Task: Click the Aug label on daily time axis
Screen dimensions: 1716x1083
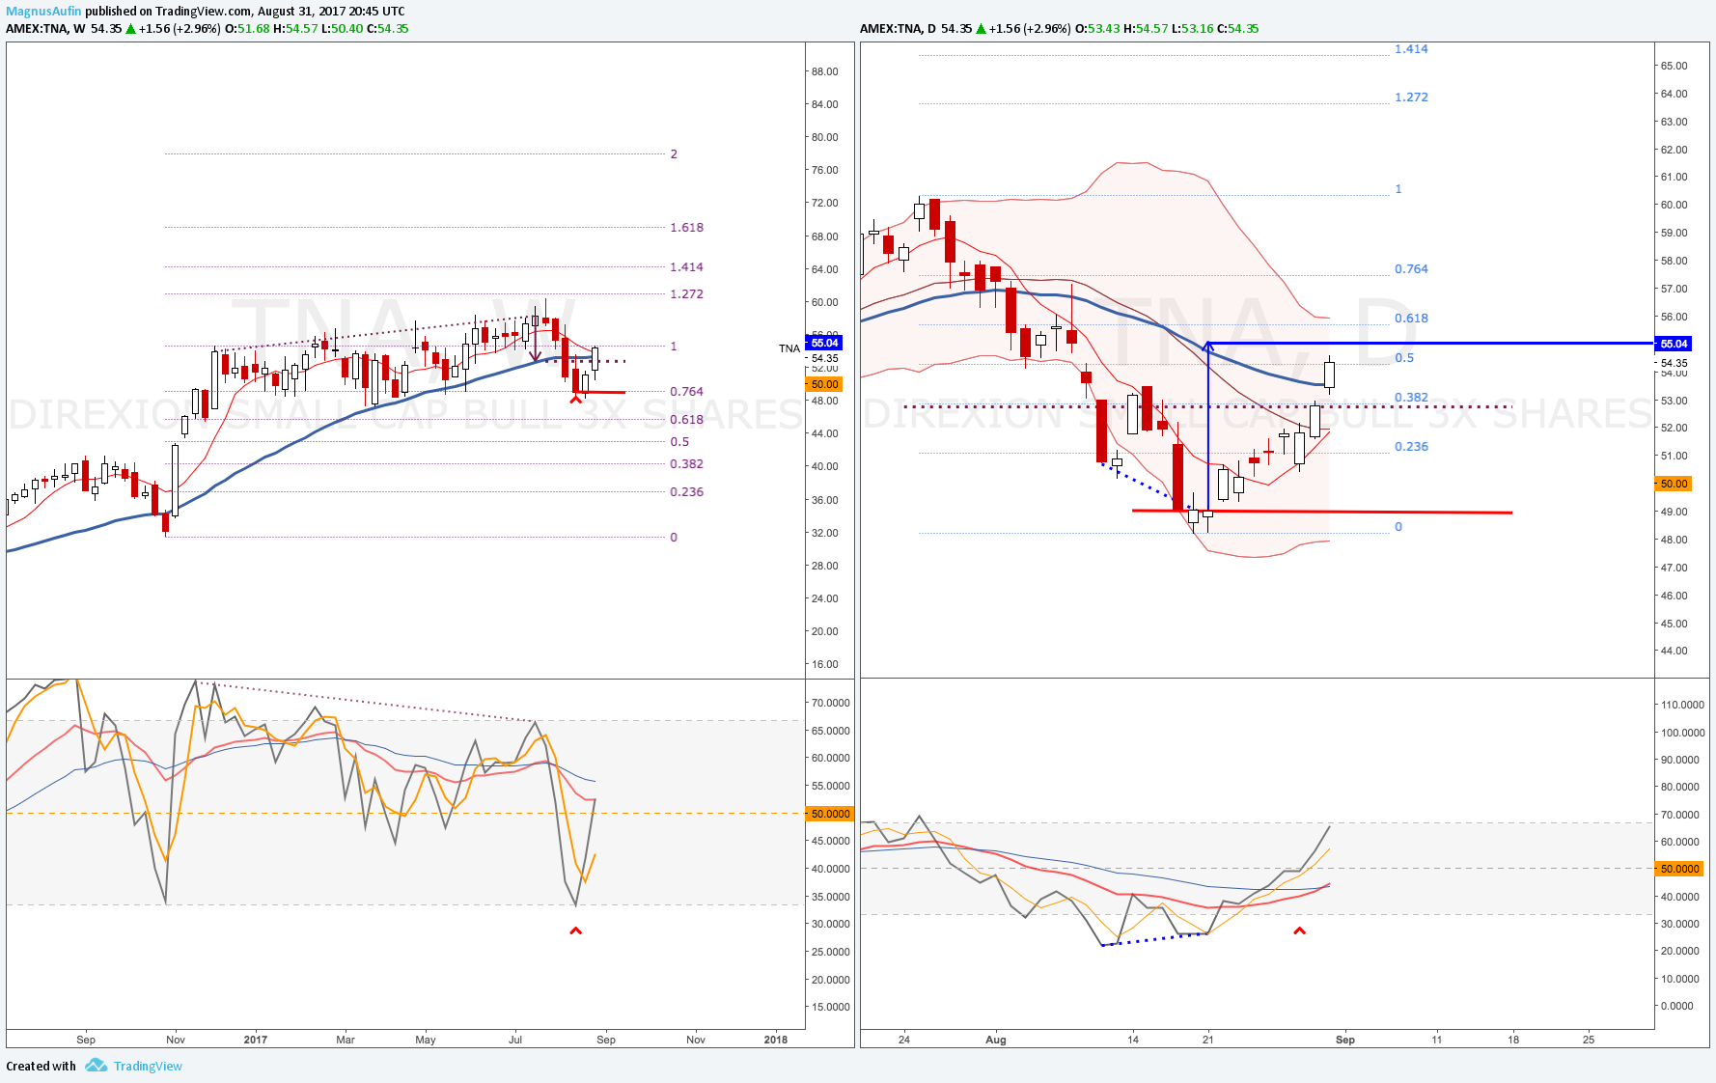Action: click(996, 1040)
